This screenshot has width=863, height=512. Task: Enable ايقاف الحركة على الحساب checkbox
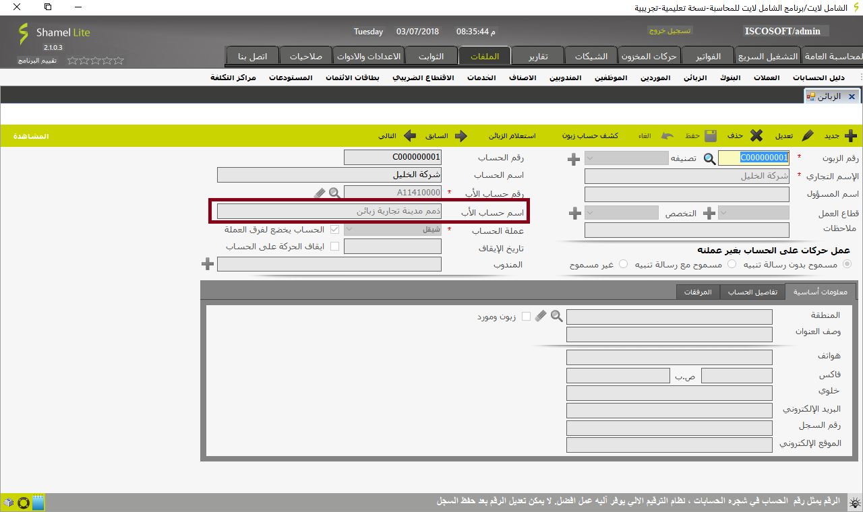click(334, 247)
